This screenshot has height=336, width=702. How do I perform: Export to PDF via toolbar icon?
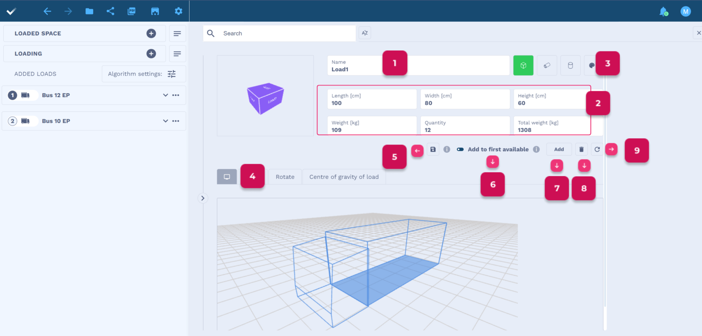point(132,11)
